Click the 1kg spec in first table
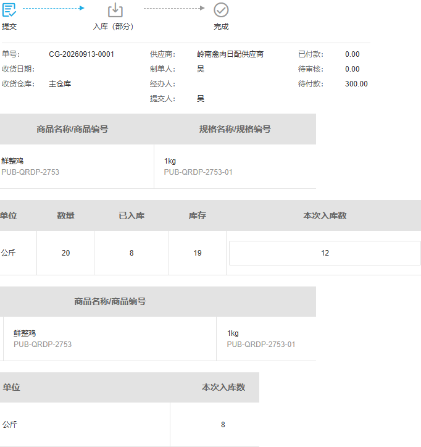Screen dimensions: 421x447 [170, 161]
